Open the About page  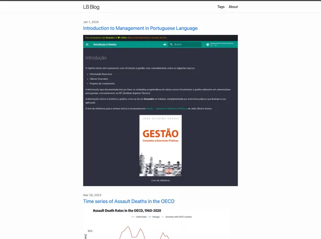click(233, 7)
